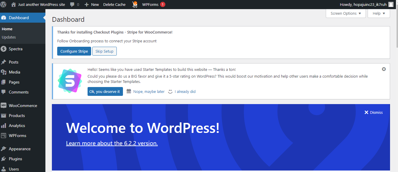
Task: Open the Screen Options dropdown
Action: point(345,13)
